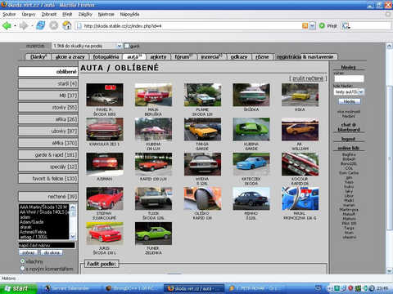Select the starší [4] sidebar category

pyautogui.click(x=48, y=83)
